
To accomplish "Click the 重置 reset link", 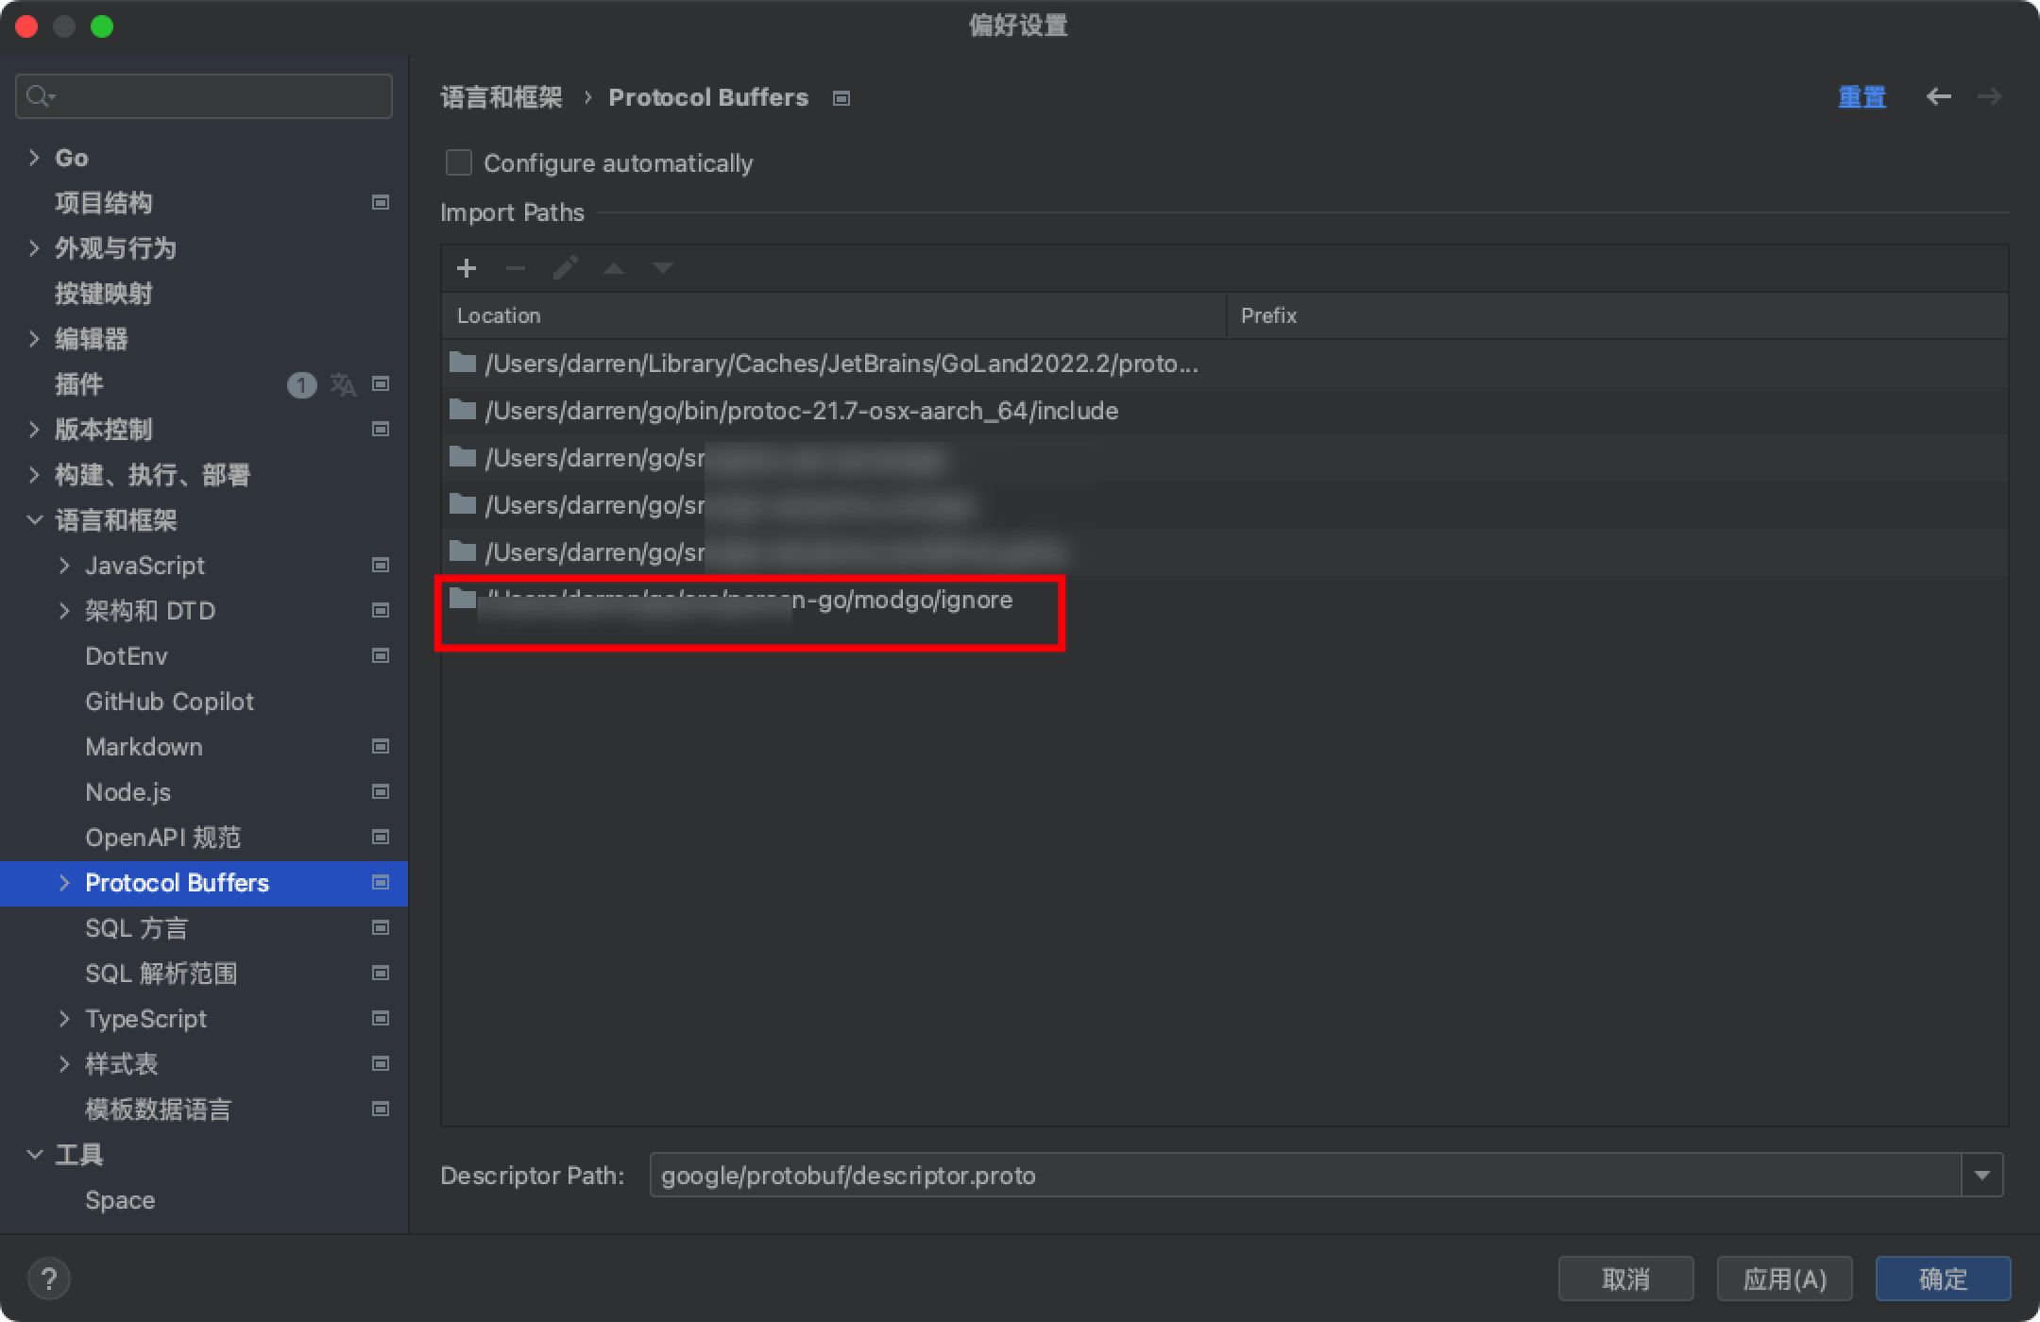I will pyautogui.click(x=1861, y=96).
